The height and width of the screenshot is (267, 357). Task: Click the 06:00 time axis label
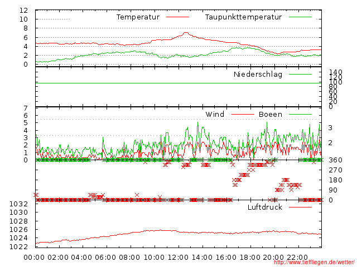[105, 258]
